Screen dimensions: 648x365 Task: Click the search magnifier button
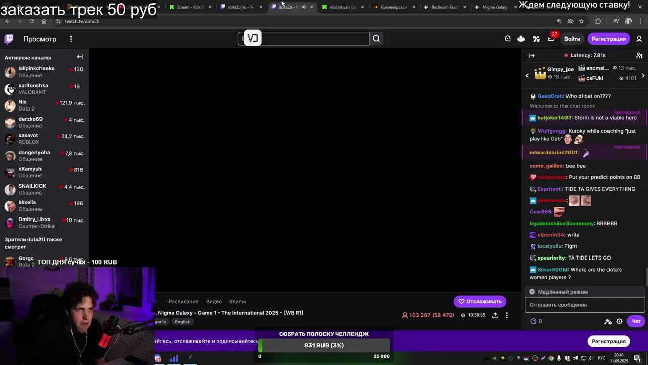pos(376,39)
